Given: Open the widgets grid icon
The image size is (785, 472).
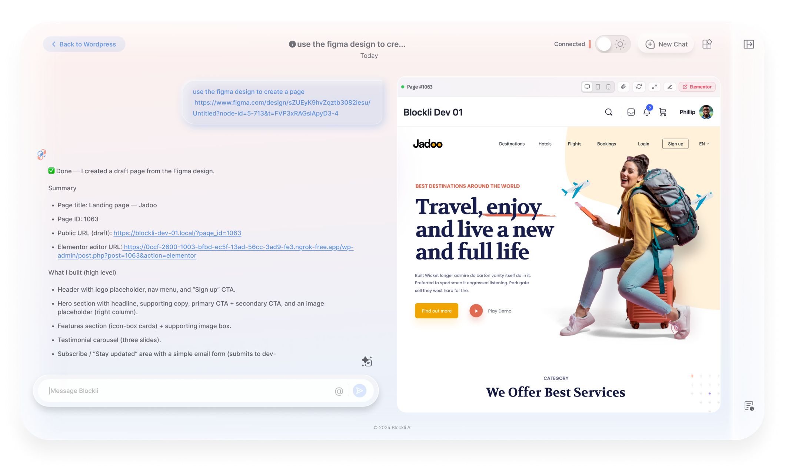Looking at the screenshot, I should [707, 44].
